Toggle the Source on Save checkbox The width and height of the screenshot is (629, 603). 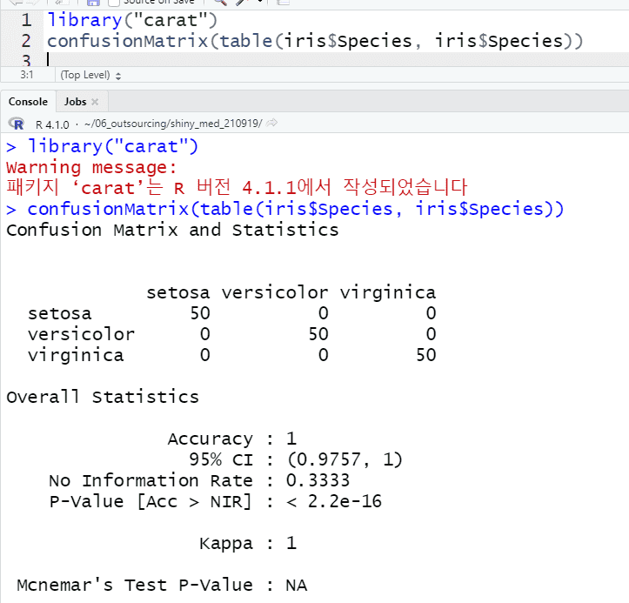[x=114, y=3]
